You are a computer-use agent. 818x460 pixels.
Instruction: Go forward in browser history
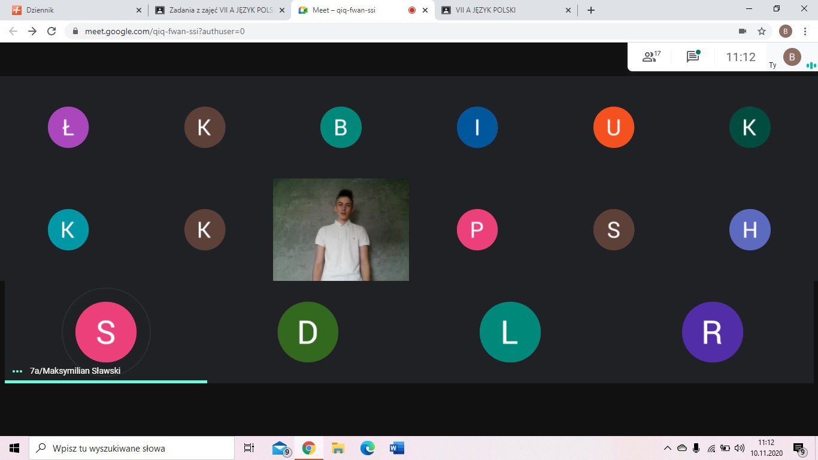pyautogui.click(x=32, y=31)
